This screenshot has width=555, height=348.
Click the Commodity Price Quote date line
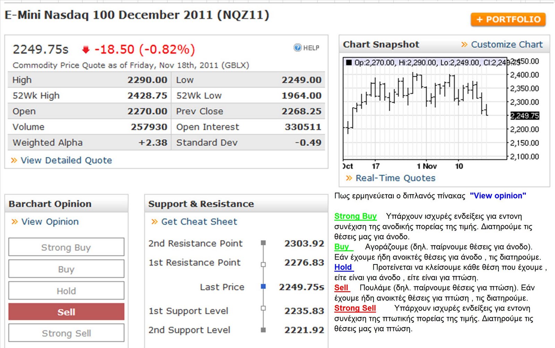(131, 65)
